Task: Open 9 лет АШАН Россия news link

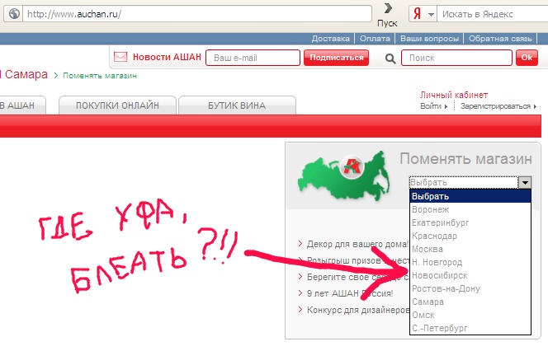Action: 350,293
